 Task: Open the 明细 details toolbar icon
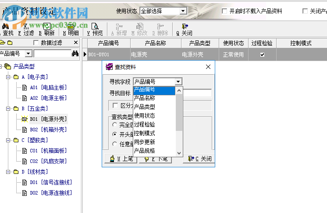point(71,26)
